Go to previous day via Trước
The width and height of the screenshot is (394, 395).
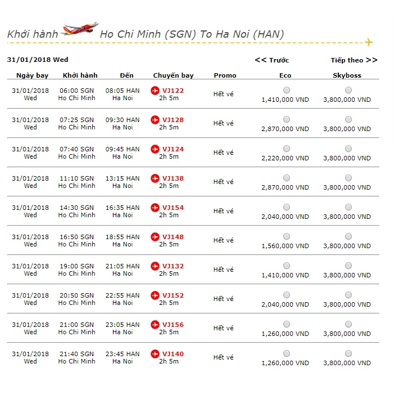[x=272, y=60]
